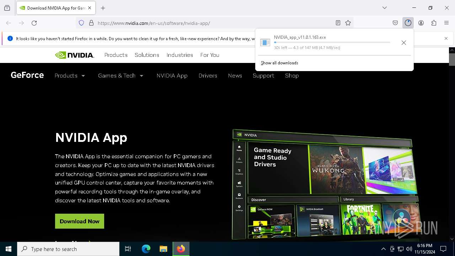Screen dimensions: 455x256
Task: Click the downloading file type icon
Action: click(x=265, y=43)
